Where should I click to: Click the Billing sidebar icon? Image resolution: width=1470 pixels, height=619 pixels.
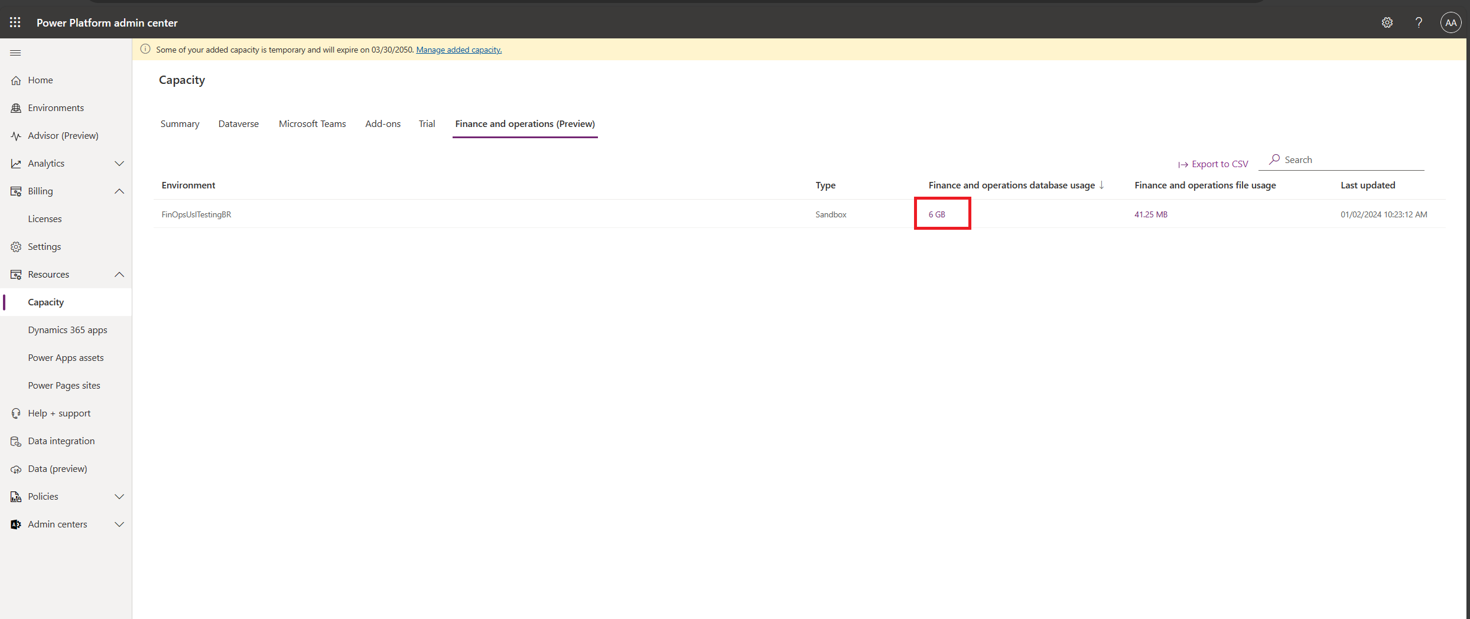[16, 191]
